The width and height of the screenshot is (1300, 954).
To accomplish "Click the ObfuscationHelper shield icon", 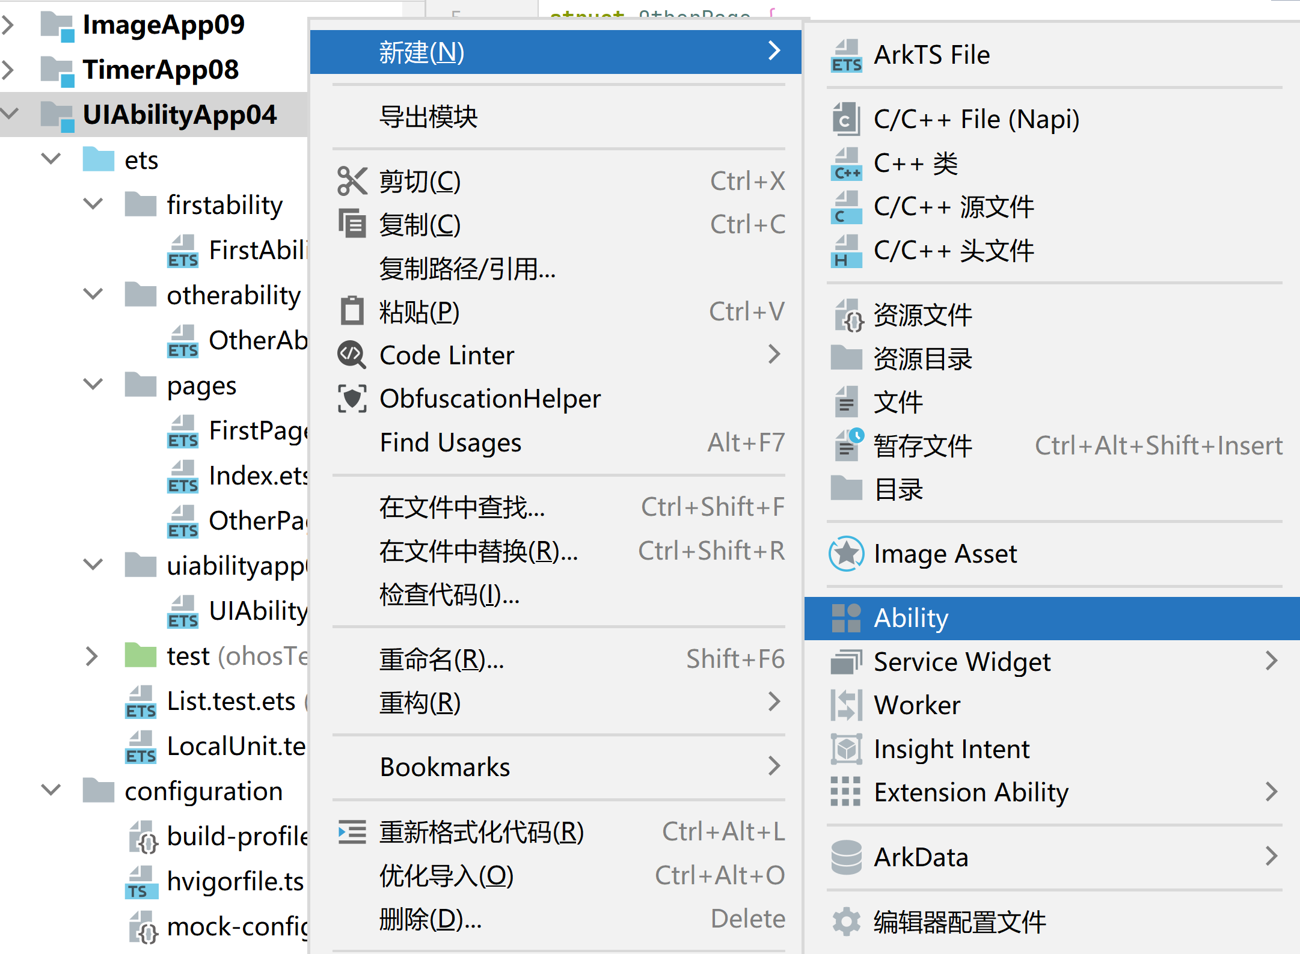I will tap(352, 399).
